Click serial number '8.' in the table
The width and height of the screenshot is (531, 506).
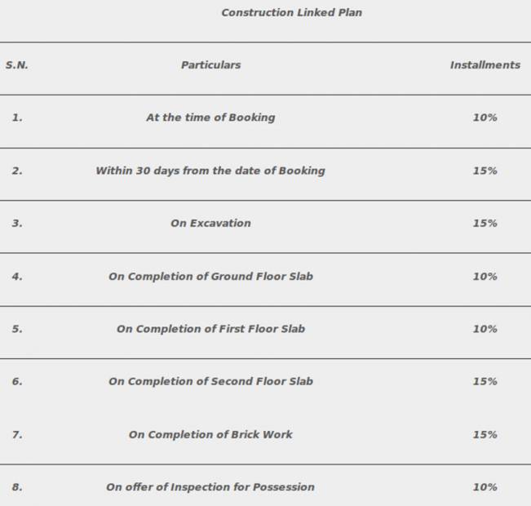point(17,487)
